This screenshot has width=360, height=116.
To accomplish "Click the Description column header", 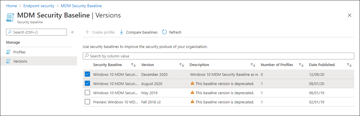I will coord(199,65).
